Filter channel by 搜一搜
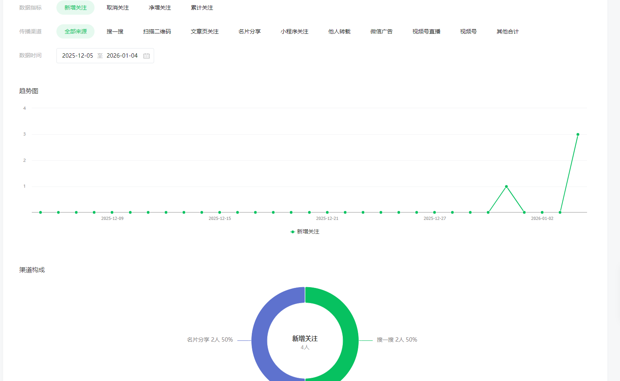The height and width of the screenshot is (381, 620). (x=115, y=32)
